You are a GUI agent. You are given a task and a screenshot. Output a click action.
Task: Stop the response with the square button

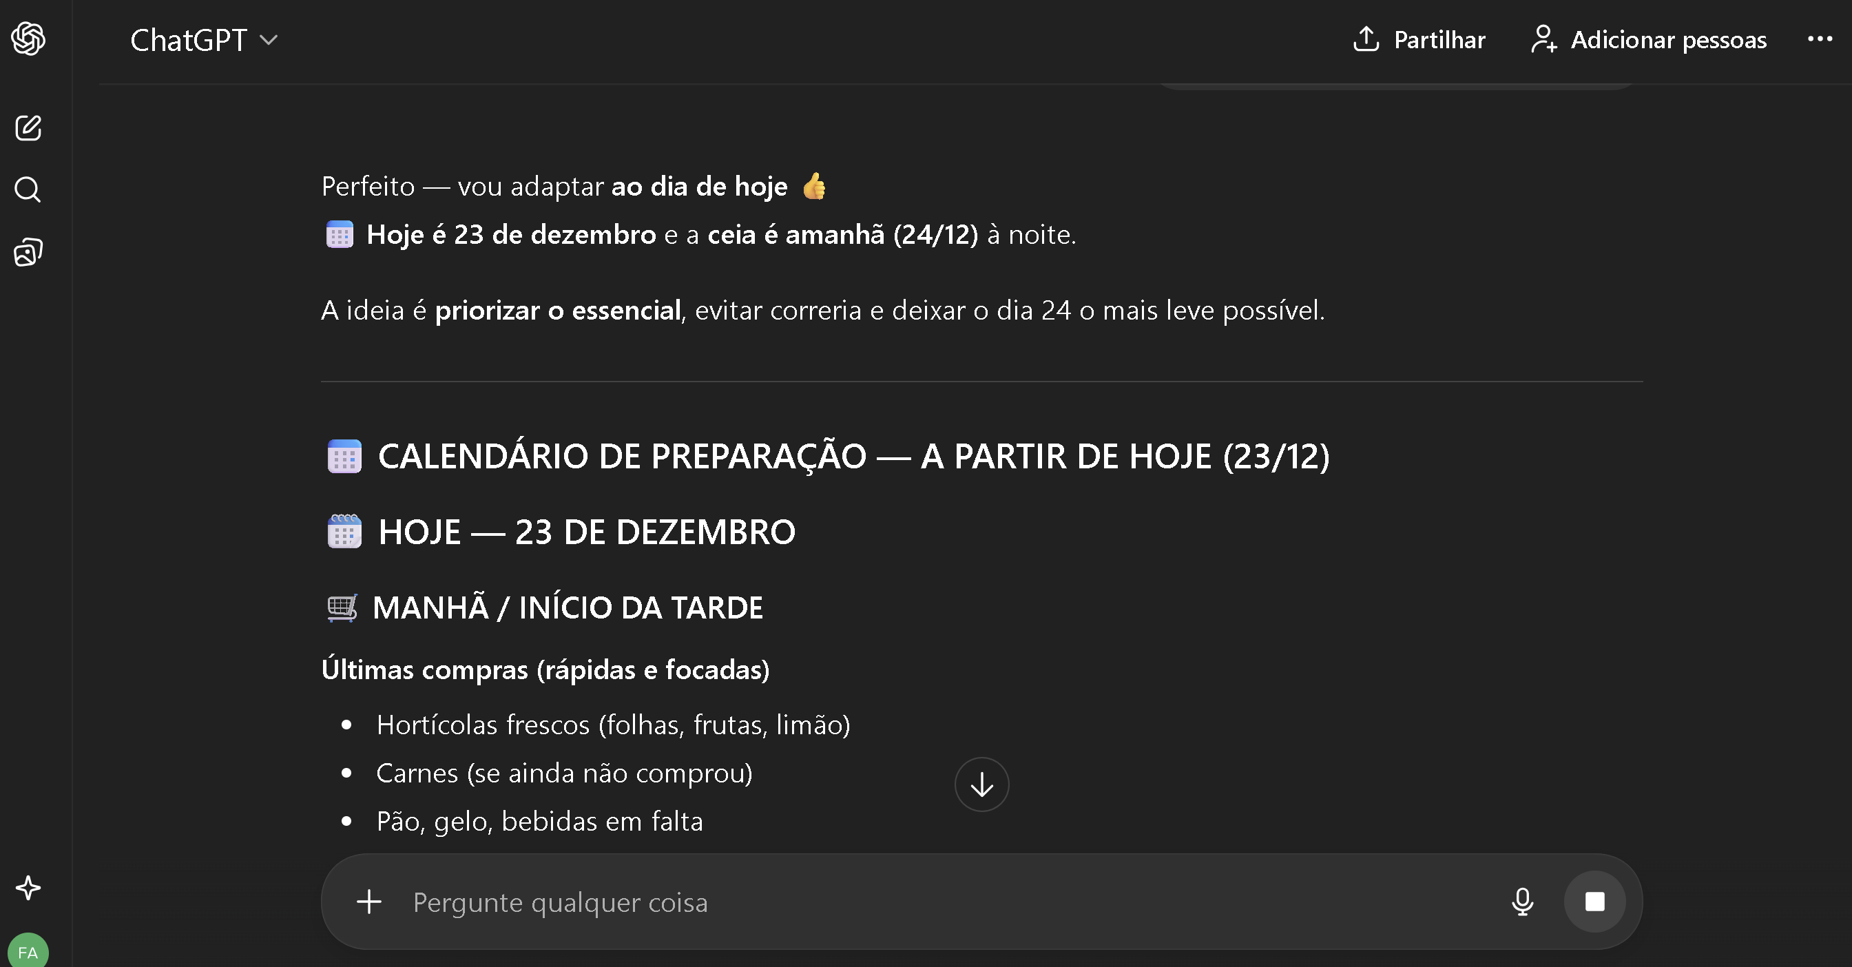click(x=1594, y=902)
